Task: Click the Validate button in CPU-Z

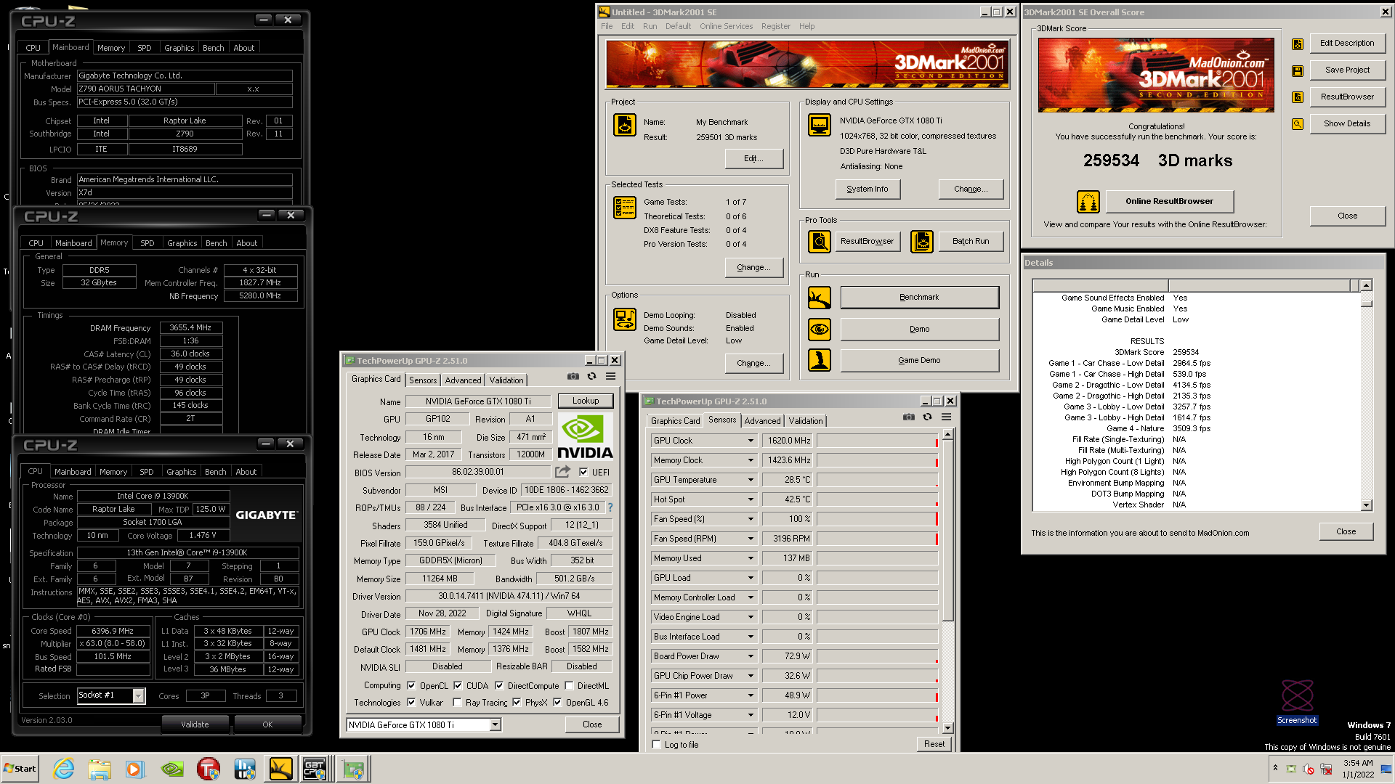Action: tap(195, 724)
